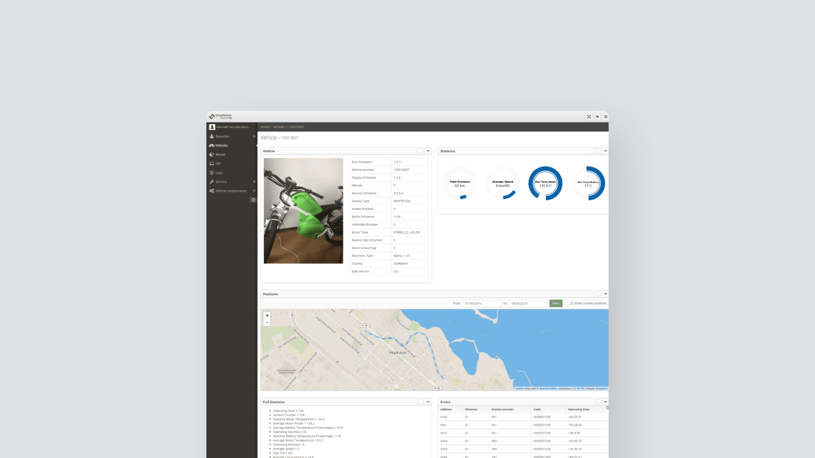This screenshot has height=458, width=815.
Task: Sort by Session counter column header
Action: (x=503, y=409)
